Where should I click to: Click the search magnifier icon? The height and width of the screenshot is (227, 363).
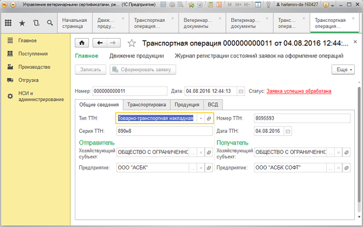pos(50,23)
